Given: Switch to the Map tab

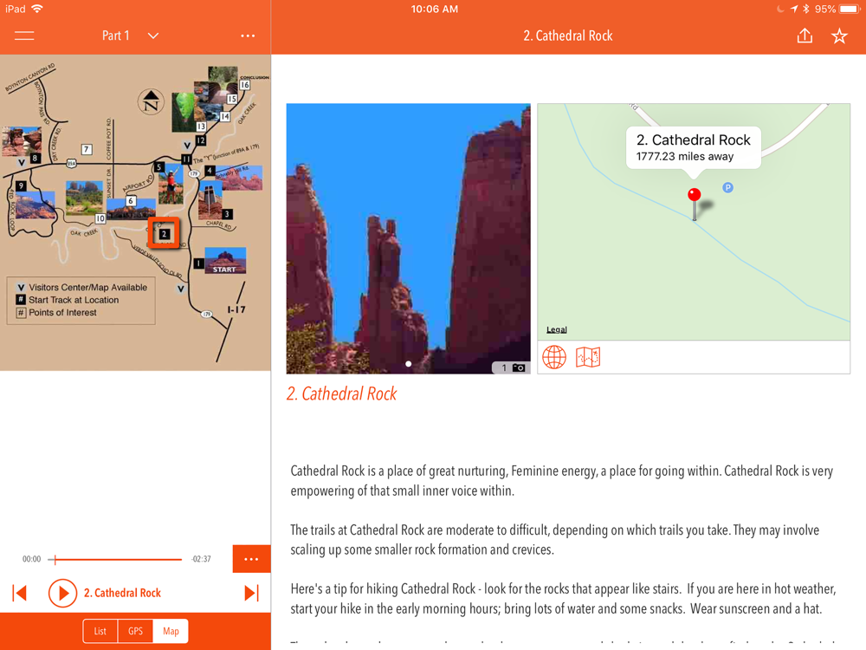Looking at the screenshot, I should click(x=171, y=631).
